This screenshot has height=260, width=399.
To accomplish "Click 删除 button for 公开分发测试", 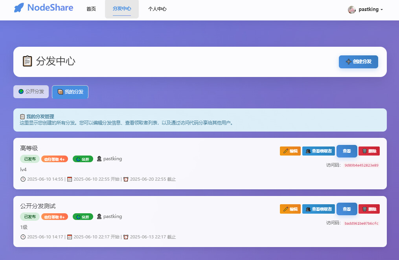I will pos(369,209).
